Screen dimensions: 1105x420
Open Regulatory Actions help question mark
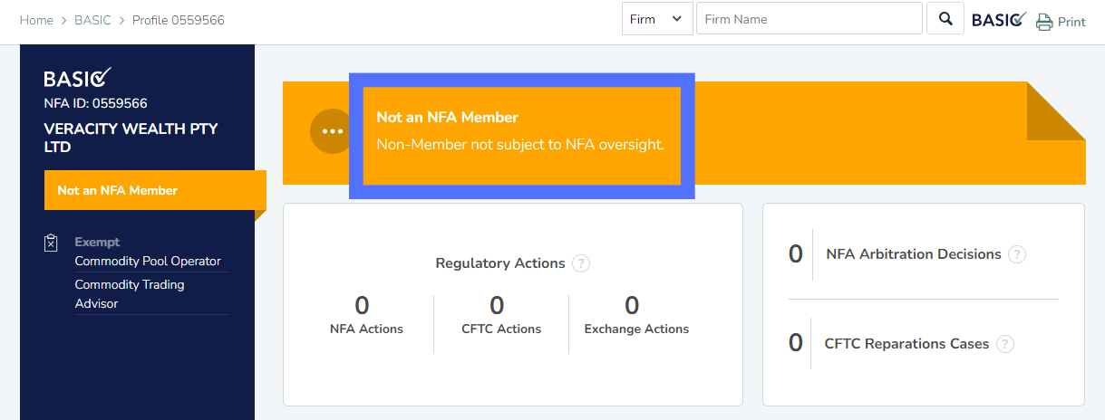pos(581,263)
